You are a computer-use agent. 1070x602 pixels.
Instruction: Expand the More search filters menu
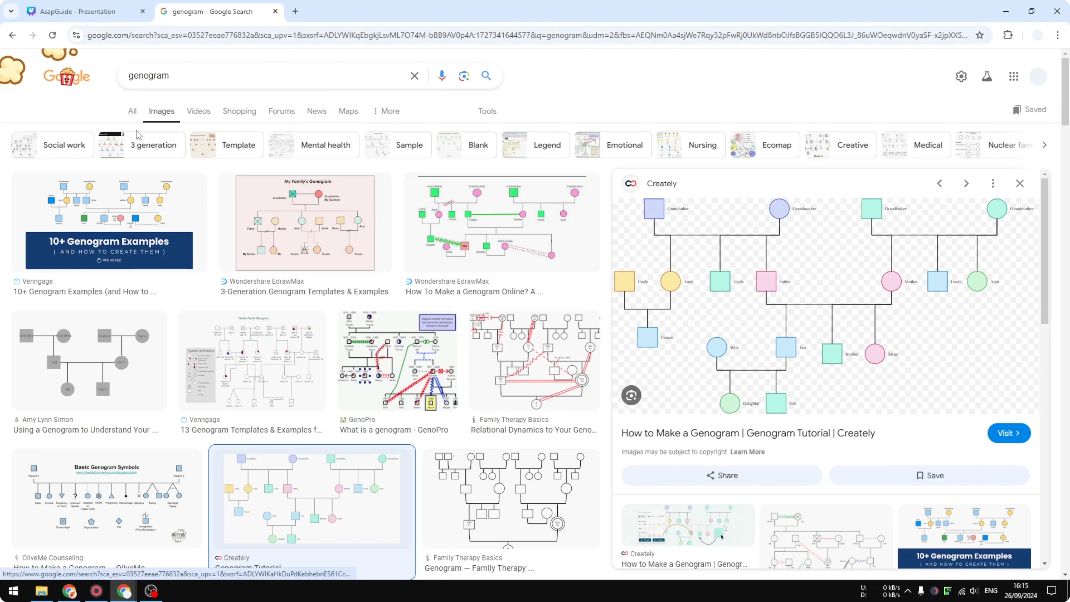[386, 111]
